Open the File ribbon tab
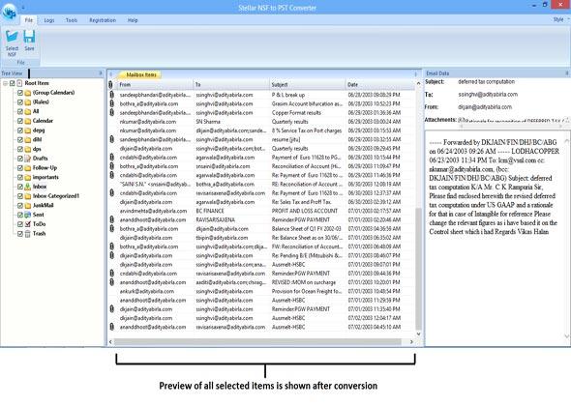571x406 pixels. pyautogui.click(x=29, y=20)
